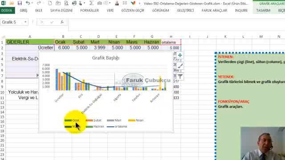Click the Camera tool icon
Screen dimensions: 285x160
click(x=99, y=3)
